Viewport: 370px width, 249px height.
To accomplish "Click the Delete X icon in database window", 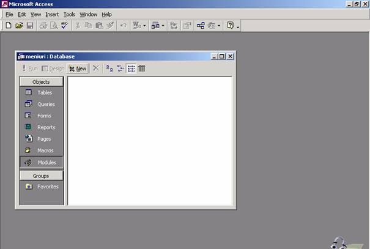I will 95,69.
